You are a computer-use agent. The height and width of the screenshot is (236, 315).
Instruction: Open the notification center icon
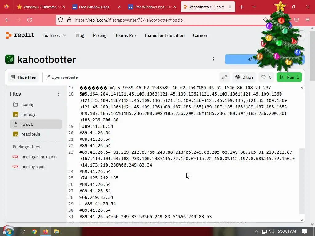coord(305,231)
